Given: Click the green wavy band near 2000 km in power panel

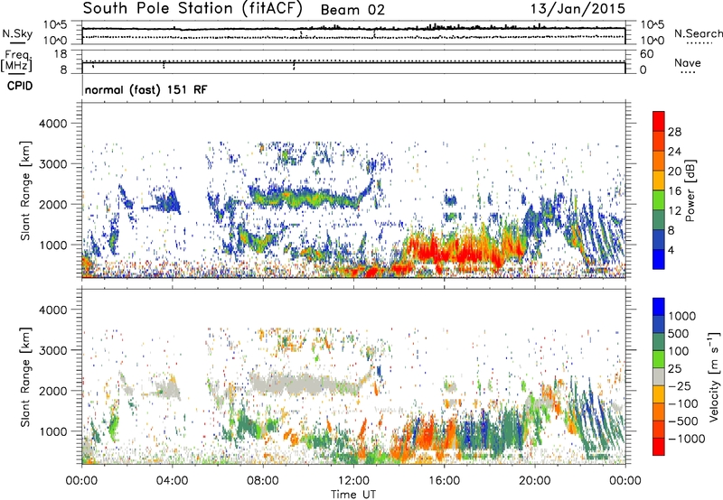Looking at the screenshot, I should pyautogui.click(x=306, y=197).
